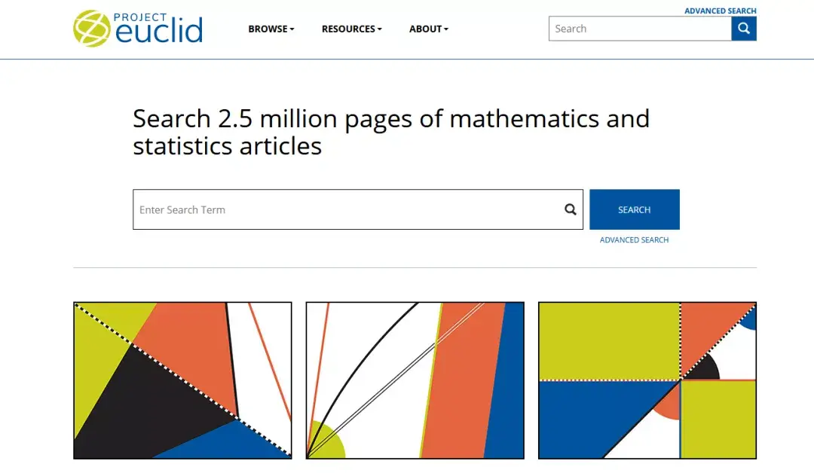This screenshot has height=473, width=814.
Task: Open ADVANCED SEARCH below the search box
Action: [634, 240]
